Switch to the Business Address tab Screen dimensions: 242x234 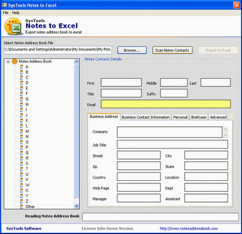pyautogui.click(x=104, y=117)
